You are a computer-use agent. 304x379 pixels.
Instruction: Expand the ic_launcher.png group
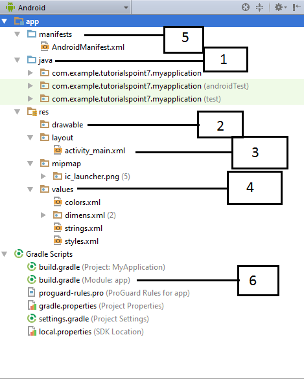tap(43, 176)
